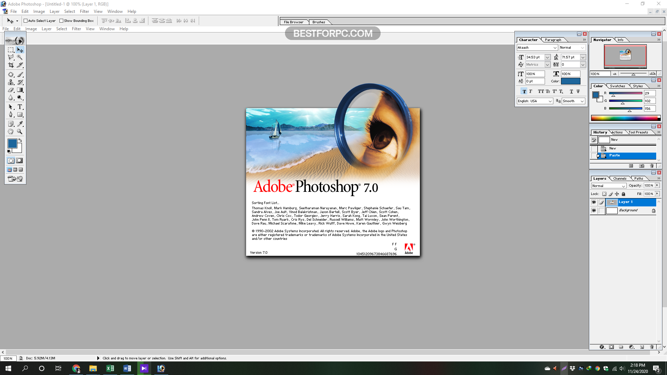Click the foreground color swatch in toolbox
Viewport: 667px width, 375px height.
point(12,143)
